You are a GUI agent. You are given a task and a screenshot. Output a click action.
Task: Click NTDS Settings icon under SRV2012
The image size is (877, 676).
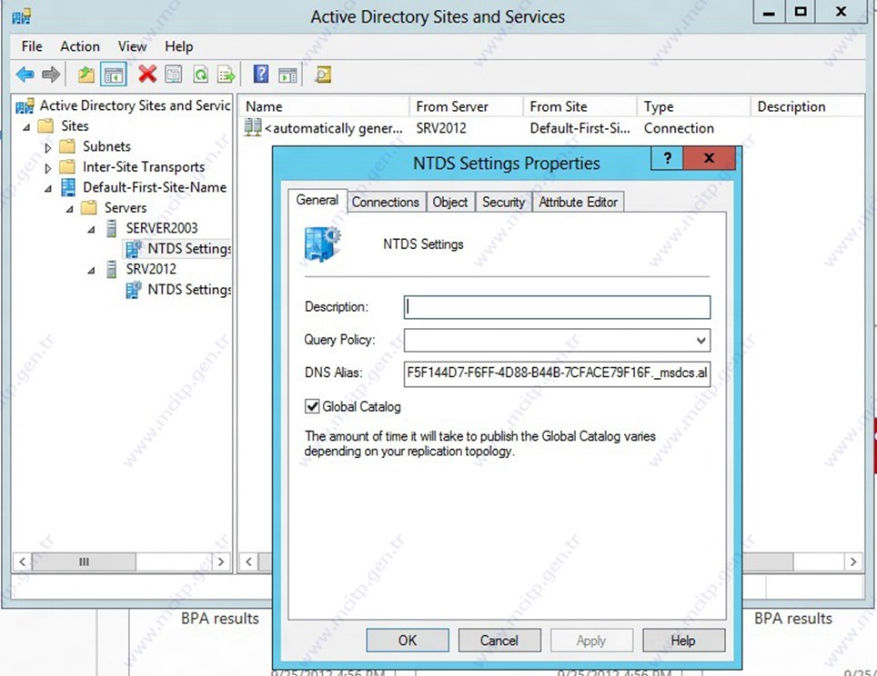pos(133,290)
